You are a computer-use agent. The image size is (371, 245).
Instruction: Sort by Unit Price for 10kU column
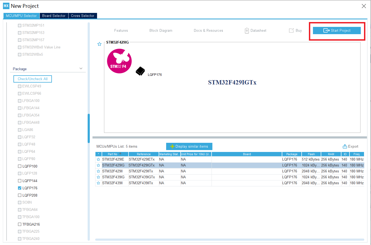point(196,154)
